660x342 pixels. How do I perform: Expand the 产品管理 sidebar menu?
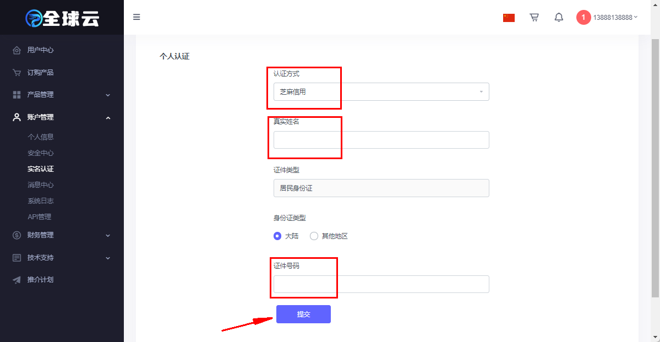click(62, 95)
